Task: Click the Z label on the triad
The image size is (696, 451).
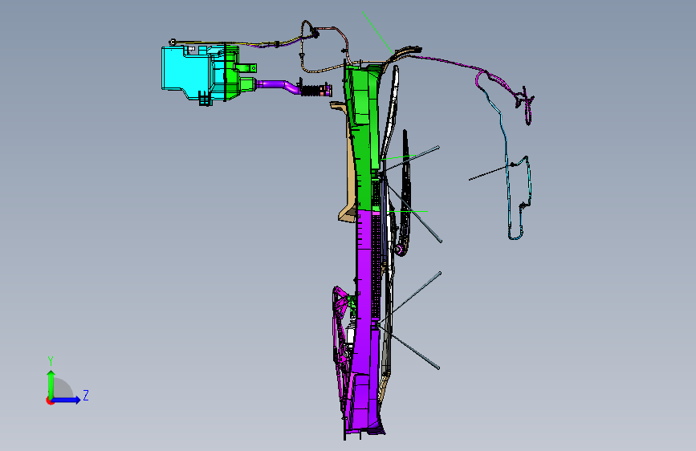Action: click(x=86, y=396)
